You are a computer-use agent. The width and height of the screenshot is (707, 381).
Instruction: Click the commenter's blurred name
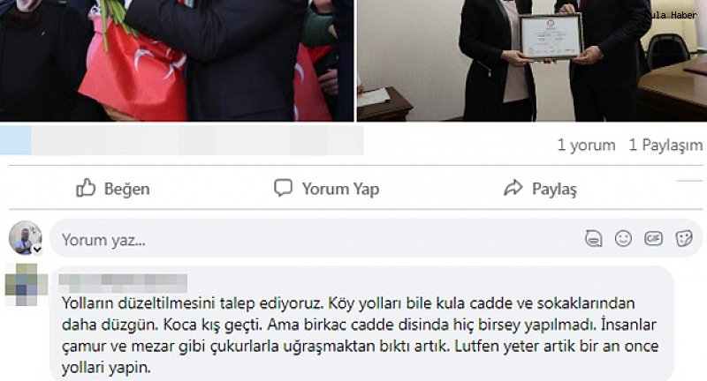pos(123,283)
